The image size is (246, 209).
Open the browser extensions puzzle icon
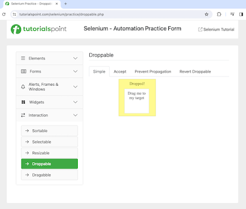(219, 14)
